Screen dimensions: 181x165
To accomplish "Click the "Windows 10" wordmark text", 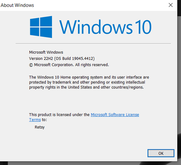I will tap(105, 27).
